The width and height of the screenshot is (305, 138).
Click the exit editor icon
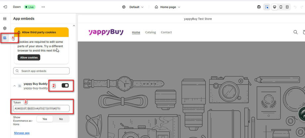(x=5, y=7)
